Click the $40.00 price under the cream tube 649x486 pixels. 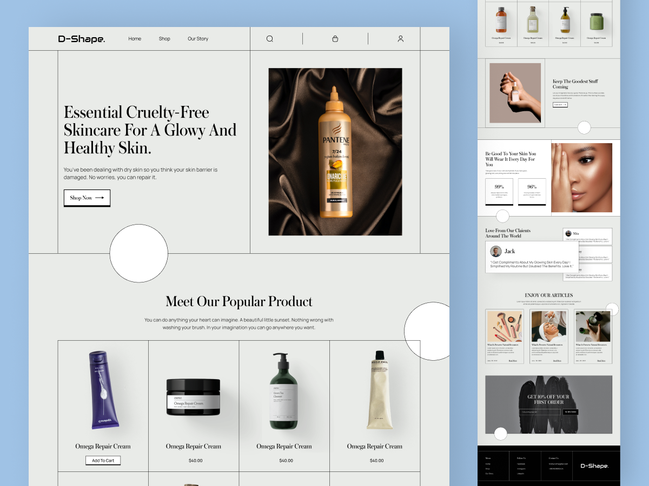pyautogui.click(x=376, y=461)
